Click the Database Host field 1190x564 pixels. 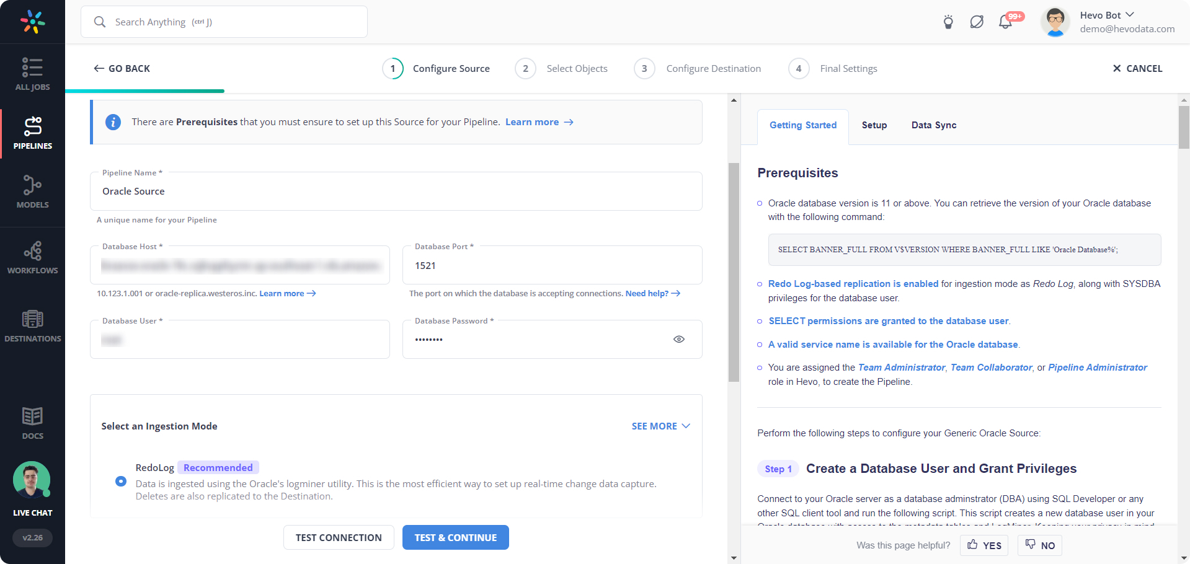(240, 265)
